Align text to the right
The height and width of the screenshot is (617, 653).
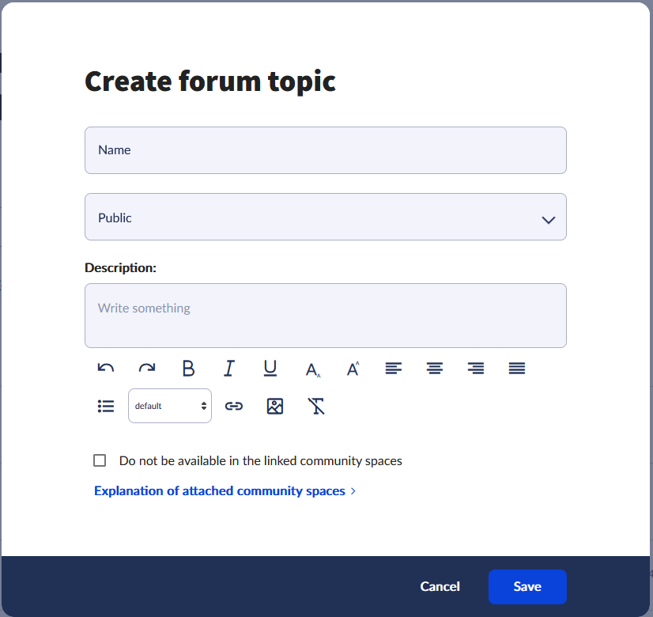click(x=476, y=369)
